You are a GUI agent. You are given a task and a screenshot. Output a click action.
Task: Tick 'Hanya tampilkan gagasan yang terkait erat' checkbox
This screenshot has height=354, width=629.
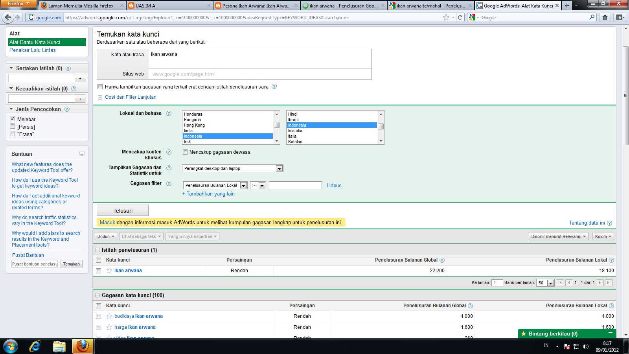click(100, 87)
